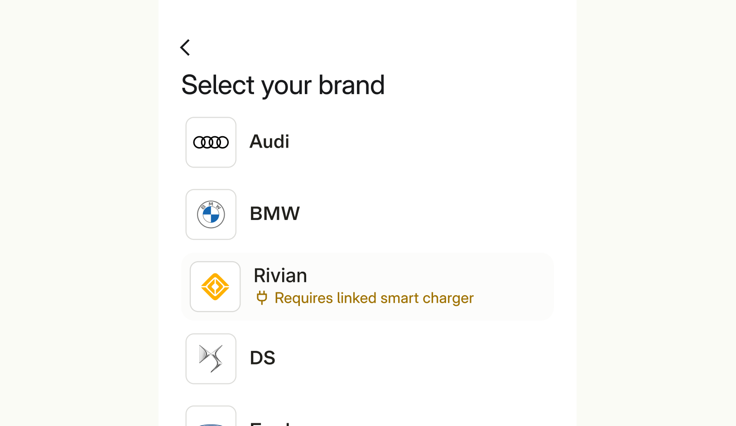The image size is (736, 426).
Task: Click the Select your brand heading
Action: click(x=283, y=85)
